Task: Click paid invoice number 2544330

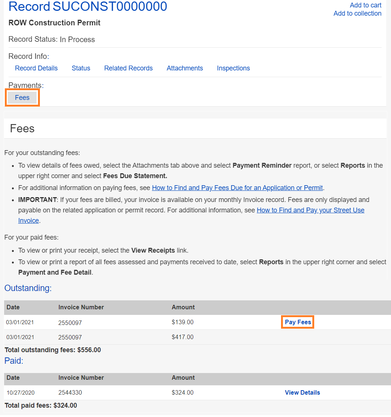Action: click(x=70, y=392)
